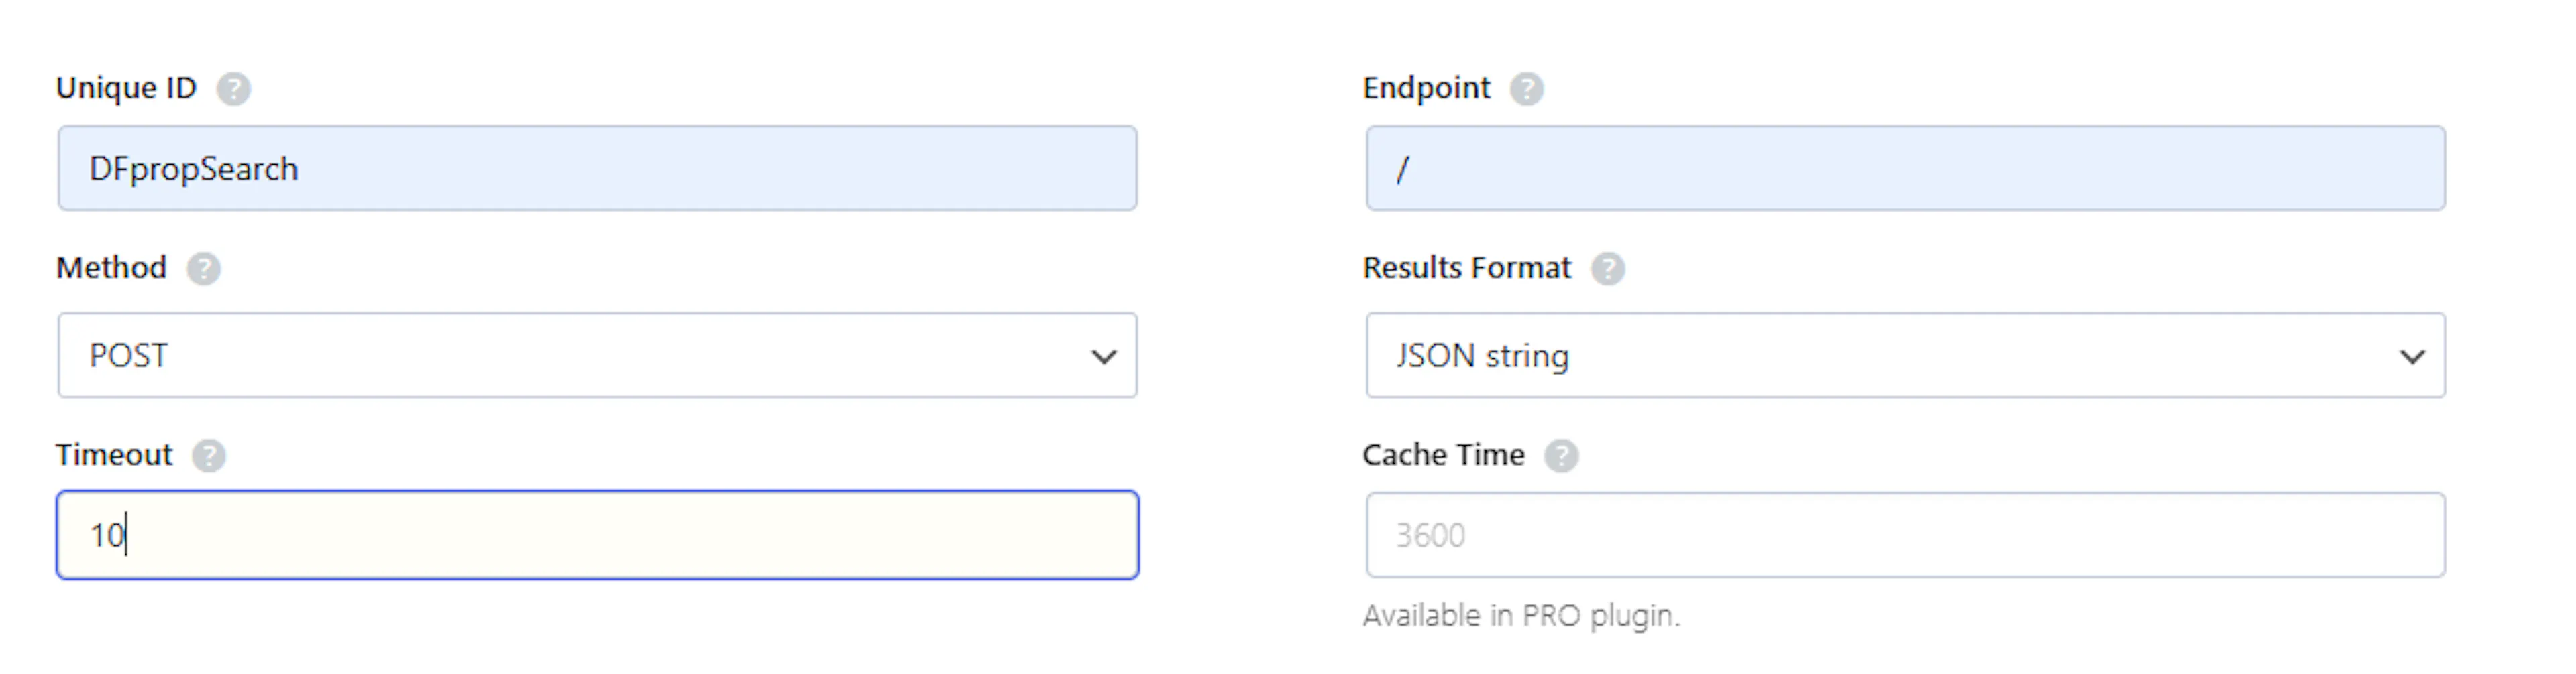
Task: Click the Cache Time label
Action: pos(1443,456)
